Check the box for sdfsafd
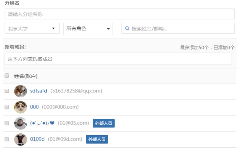The image size is (243, 148). pos(7,91)
